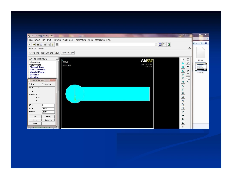Open the PlotCtrls menu
The image size is (232, 179).
(x=57, y=40)
